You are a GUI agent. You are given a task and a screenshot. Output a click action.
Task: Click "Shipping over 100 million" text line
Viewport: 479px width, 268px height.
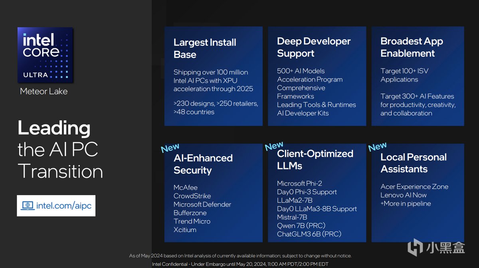coord(211,72)
